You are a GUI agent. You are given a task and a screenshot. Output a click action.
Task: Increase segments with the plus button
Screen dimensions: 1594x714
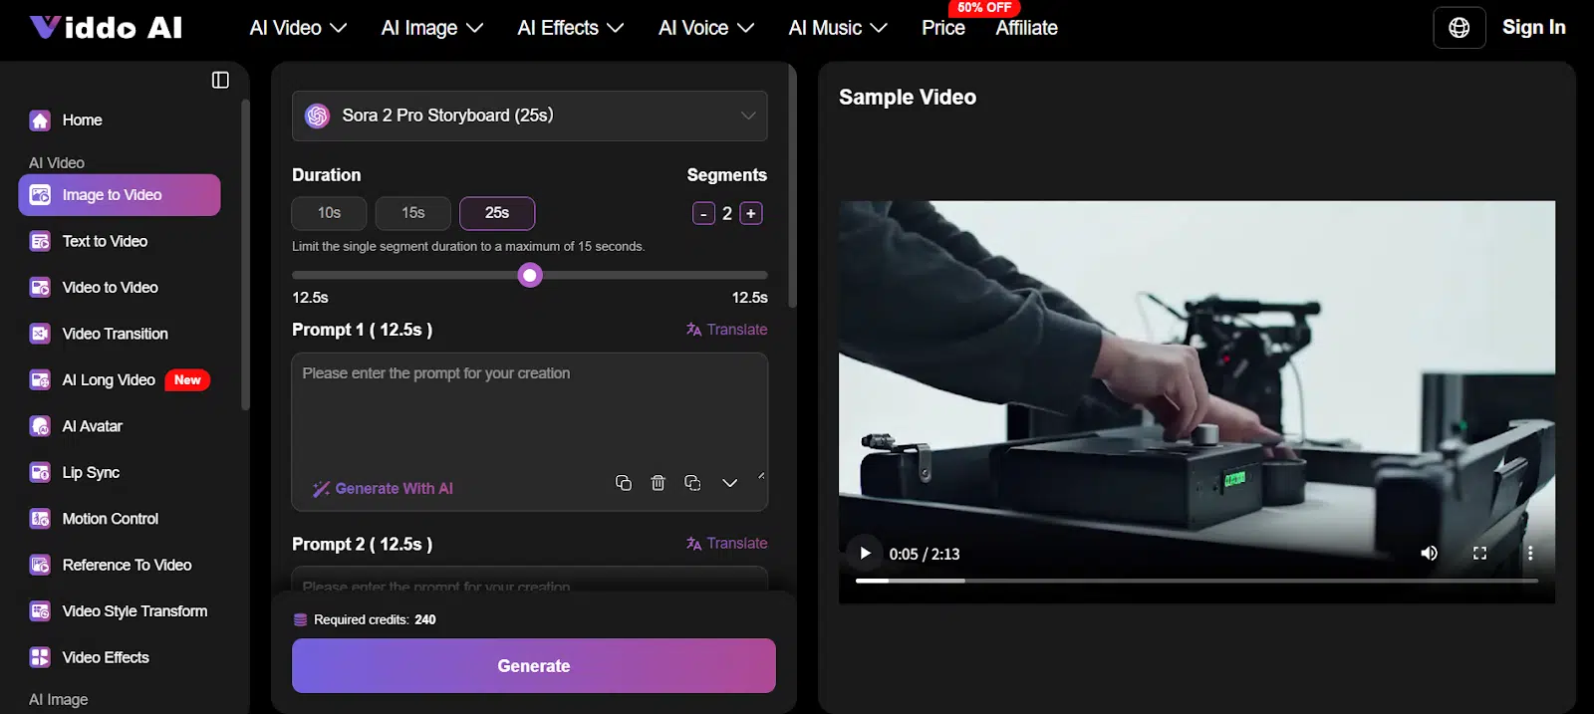[751, 213]
